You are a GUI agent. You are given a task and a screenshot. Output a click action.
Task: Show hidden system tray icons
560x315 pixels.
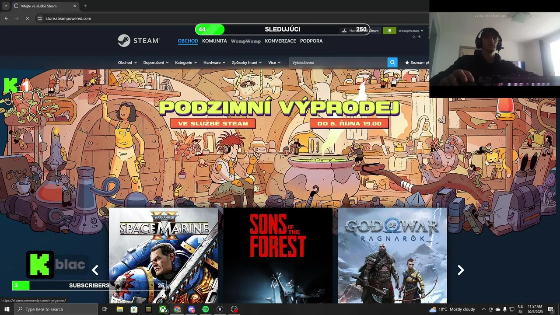[x=483, y=309]
